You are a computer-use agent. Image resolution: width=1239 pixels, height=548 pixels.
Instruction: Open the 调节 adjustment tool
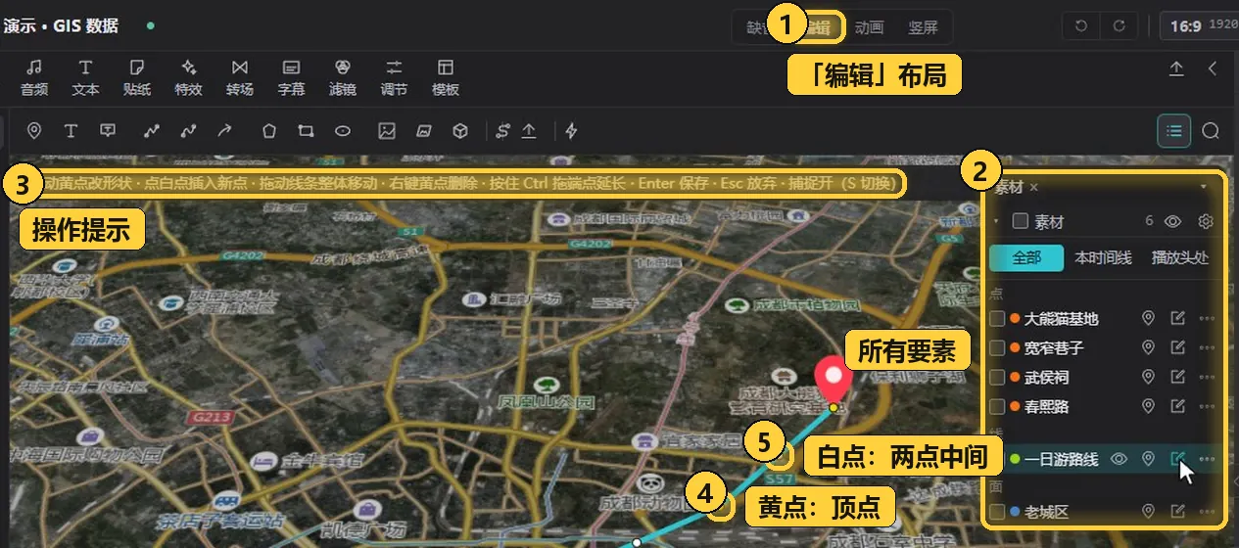point(394,77)
